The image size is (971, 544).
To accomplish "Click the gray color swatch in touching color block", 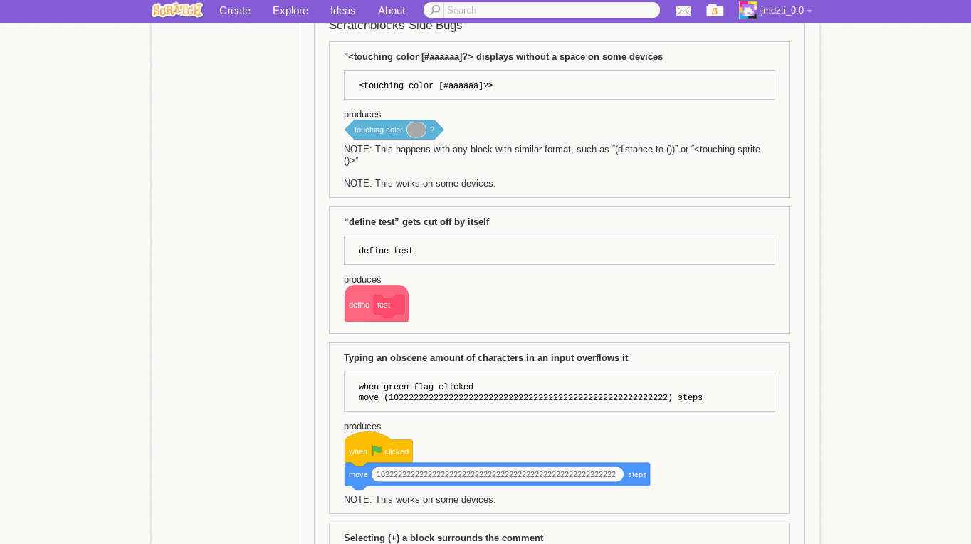I will click(x=416, y=130).
